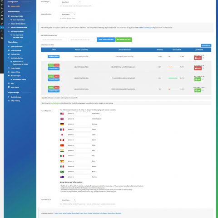218x218 pixels.
Task: Open the Synchronization log menu item
Action: click(x=17, y=58)
